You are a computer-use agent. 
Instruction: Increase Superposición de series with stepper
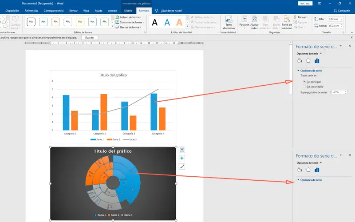346,91
